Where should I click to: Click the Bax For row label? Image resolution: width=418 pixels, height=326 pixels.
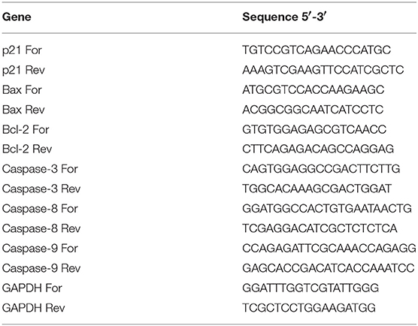(22, 89)
